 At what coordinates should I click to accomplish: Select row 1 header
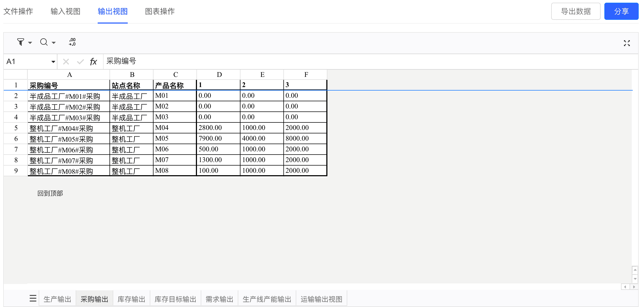point(16,85)
